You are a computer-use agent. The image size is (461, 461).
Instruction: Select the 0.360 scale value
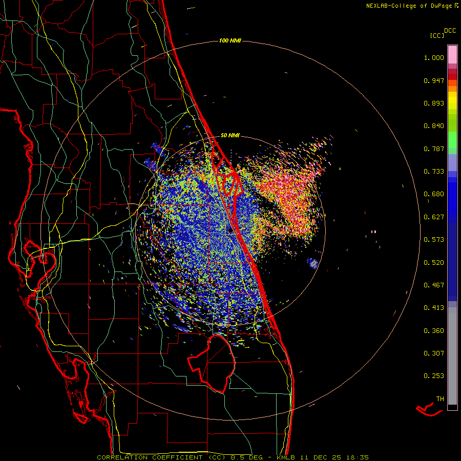(x=434, y=331)
